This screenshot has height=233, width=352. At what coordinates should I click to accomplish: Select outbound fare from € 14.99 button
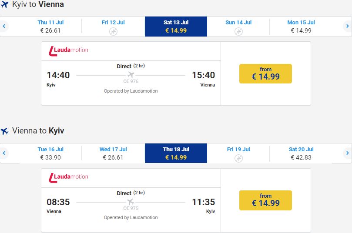pyautogui.click(x=265, y=73)
